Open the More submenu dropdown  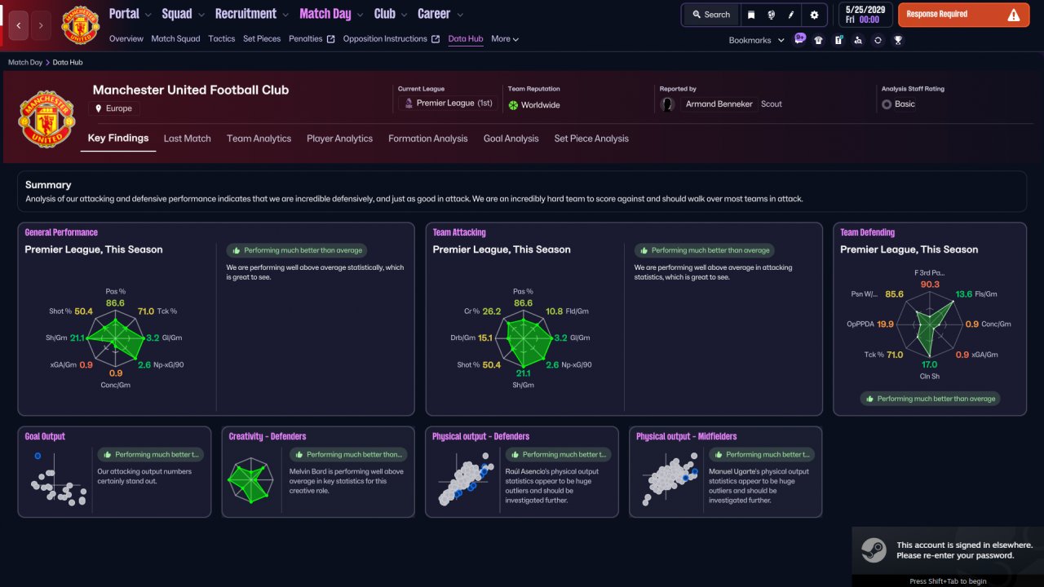coord(505,38)
